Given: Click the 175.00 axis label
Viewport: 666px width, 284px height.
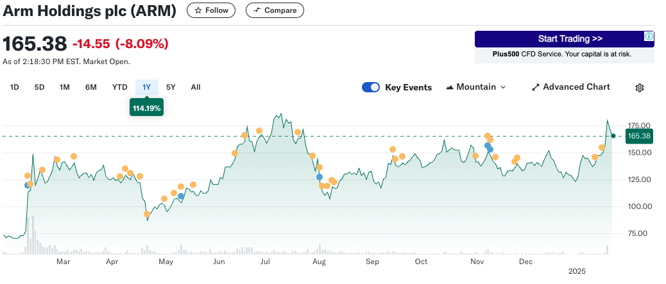Looking at the screenshot, I should pyautogui.click(x=639, y=126).
